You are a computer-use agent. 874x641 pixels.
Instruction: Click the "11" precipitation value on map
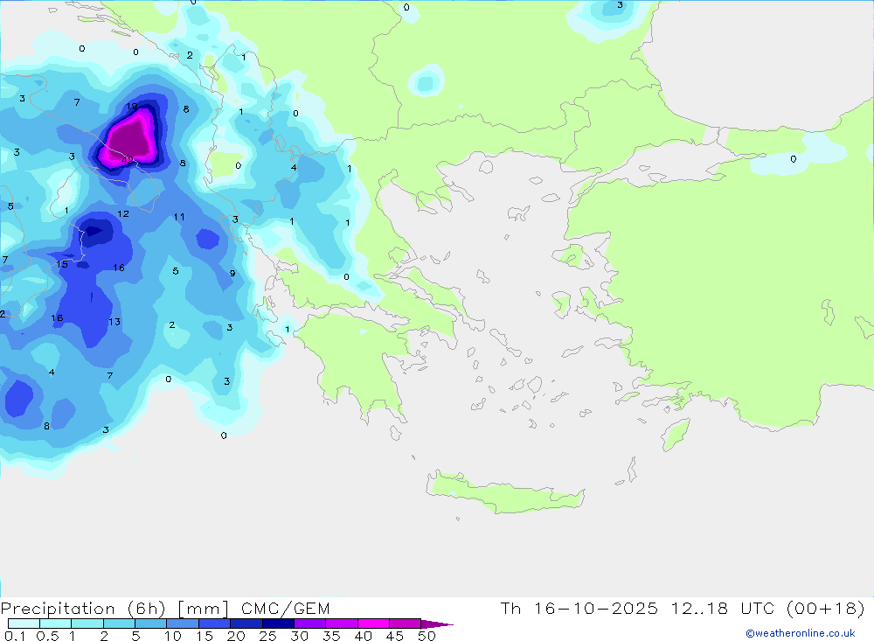pos(179,217)
